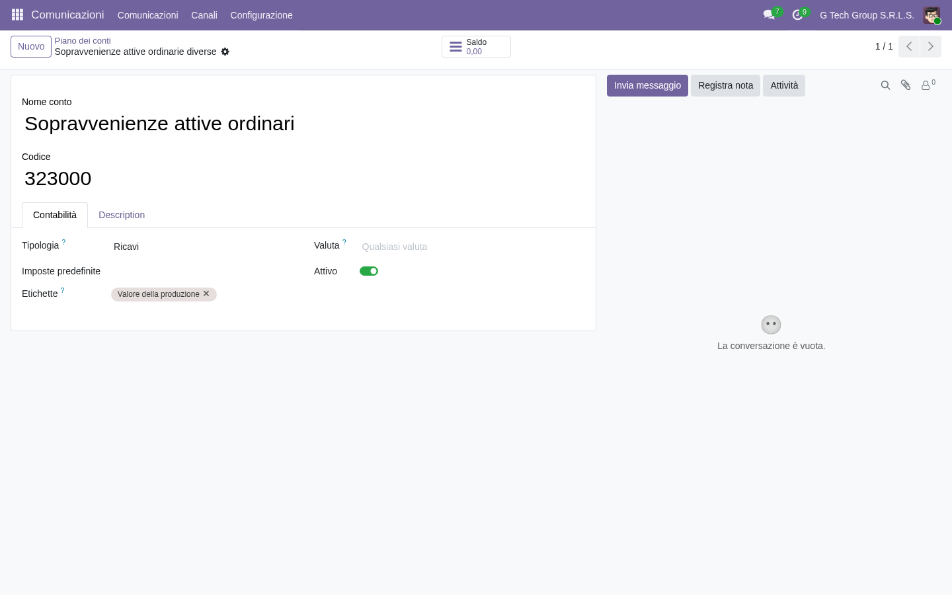
Task: Open the conversations icon with badge 7
Action: (x=770, y=15)
